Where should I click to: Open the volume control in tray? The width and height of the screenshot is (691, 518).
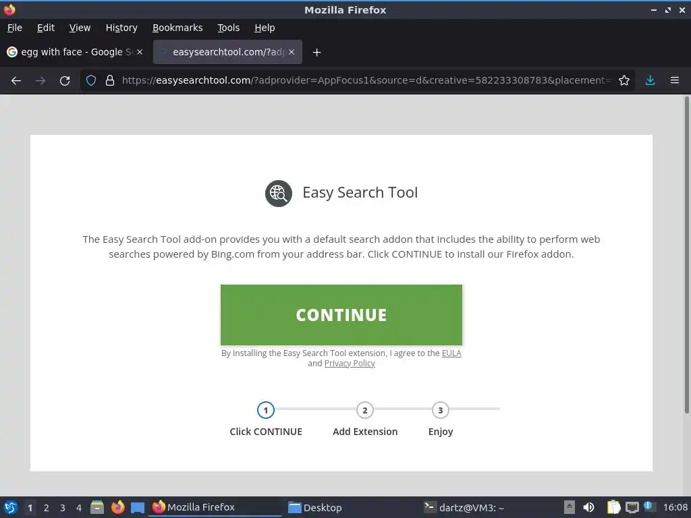pyautogui.click(x=588, y=507)
